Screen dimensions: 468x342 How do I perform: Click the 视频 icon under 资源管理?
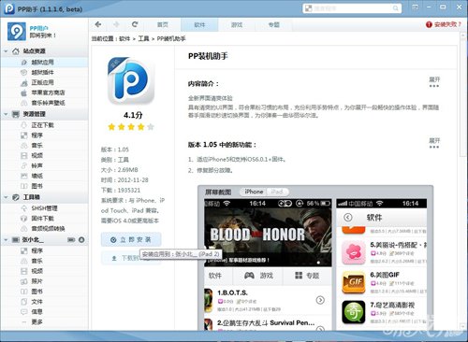tap(24, 155)
